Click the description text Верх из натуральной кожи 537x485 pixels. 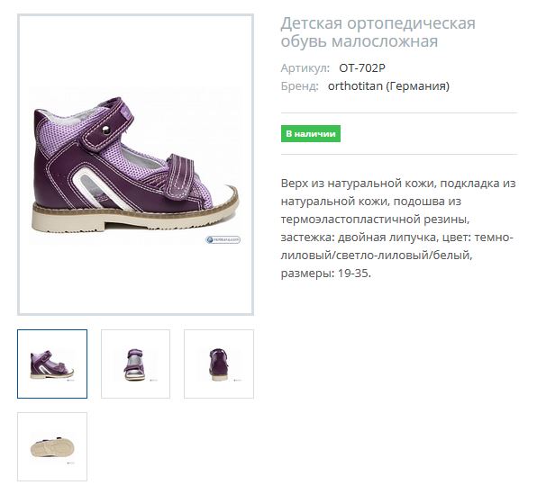click(358, 184)
